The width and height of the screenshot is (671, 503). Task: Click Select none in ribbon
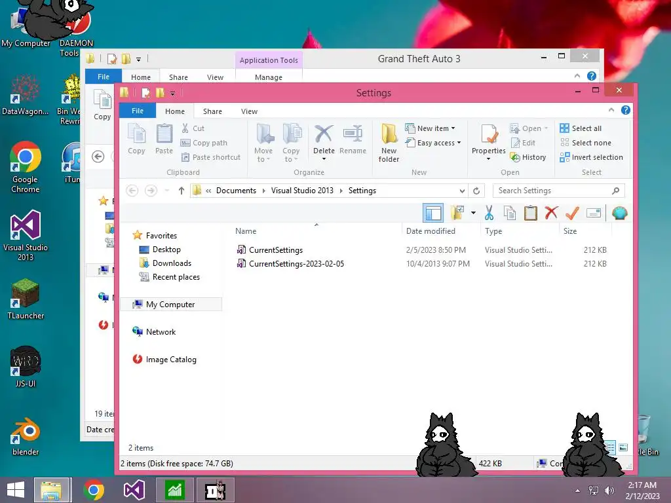[x=585, y=143]
